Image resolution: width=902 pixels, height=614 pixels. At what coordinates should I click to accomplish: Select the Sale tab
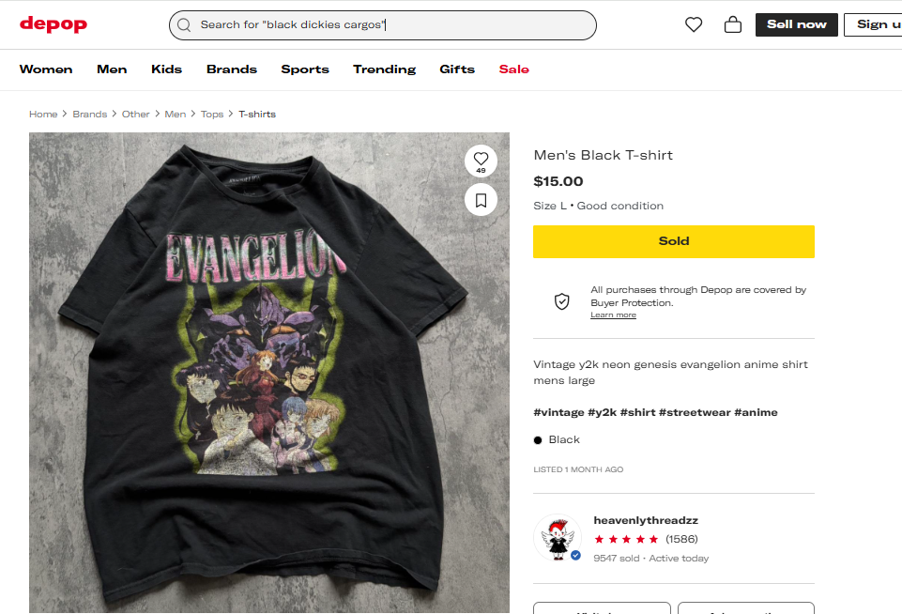tap(513, 69)
